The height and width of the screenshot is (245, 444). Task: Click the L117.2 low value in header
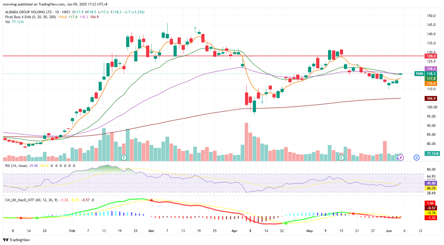pyautogui.click(x=104, y=12)
